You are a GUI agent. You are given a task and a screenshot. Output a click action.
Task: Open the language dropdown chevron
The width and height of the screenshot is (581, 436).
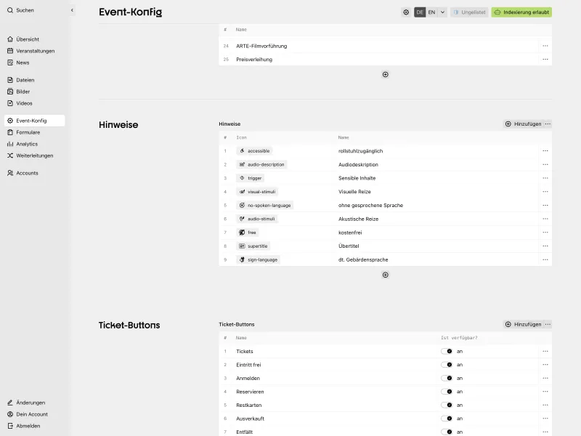[x=442, y=12]
